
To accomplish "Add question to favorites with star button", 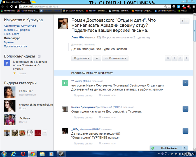I will (97, 58).
